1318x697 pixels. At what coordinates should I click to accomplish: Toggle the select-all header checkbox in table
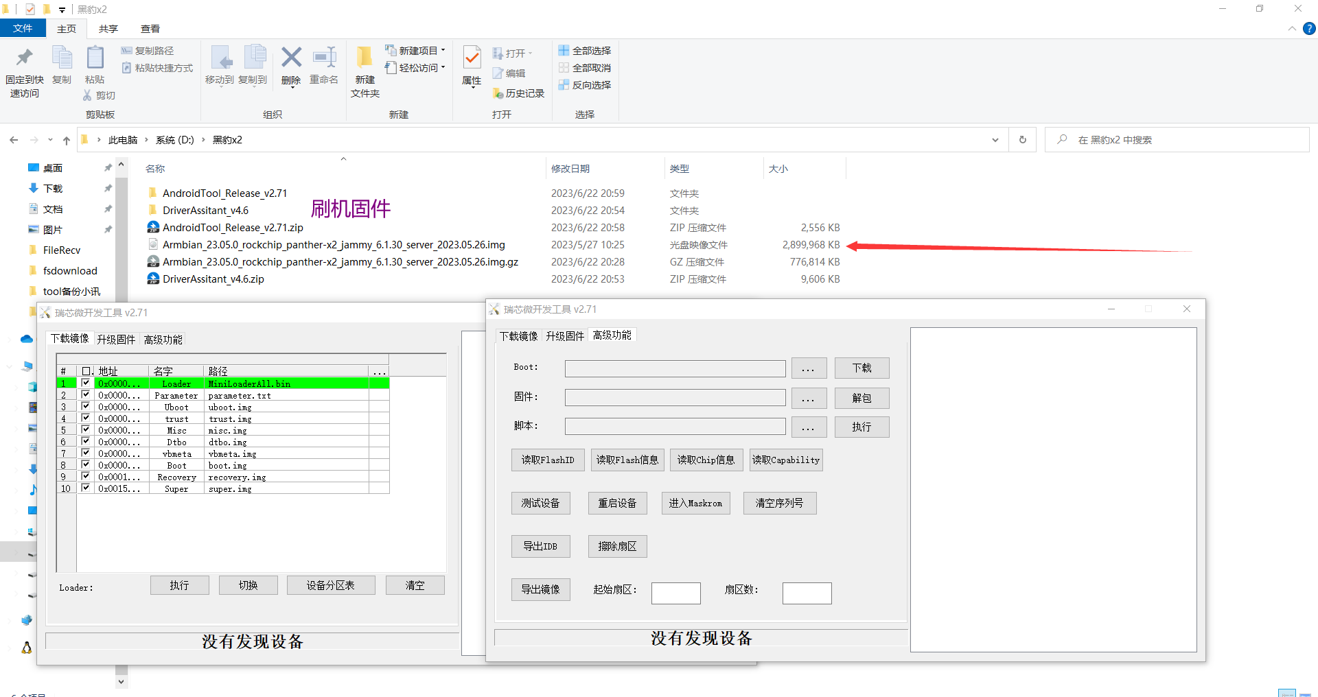(x=86, y=371)
